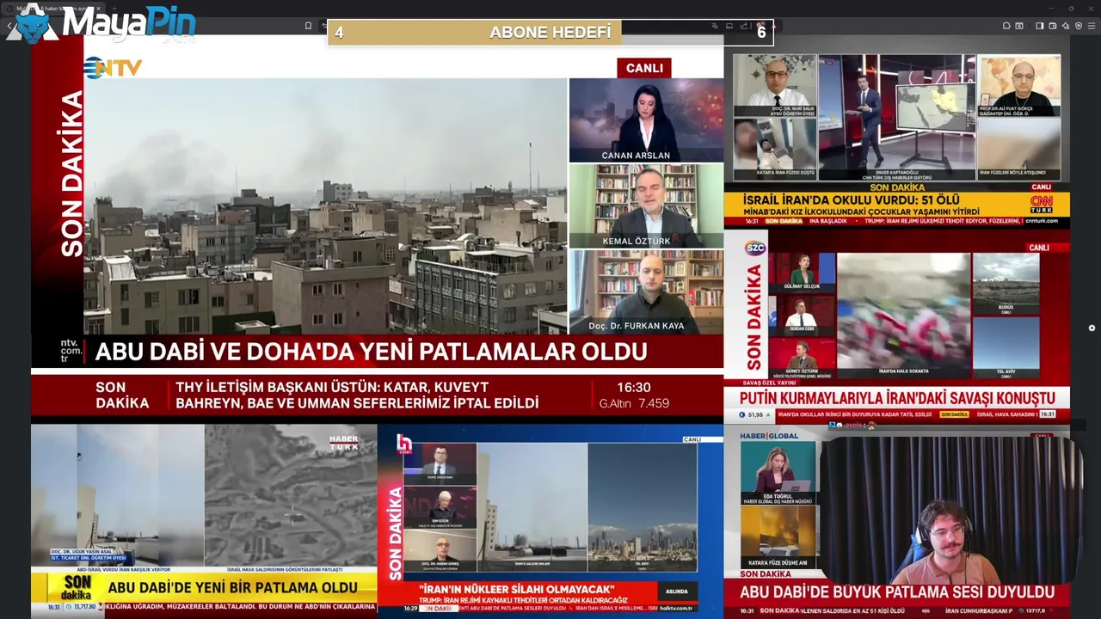This screenshot has height=619, width=1101.
Task: Select the Canan Arslan video box
Action: click(646, 120)
